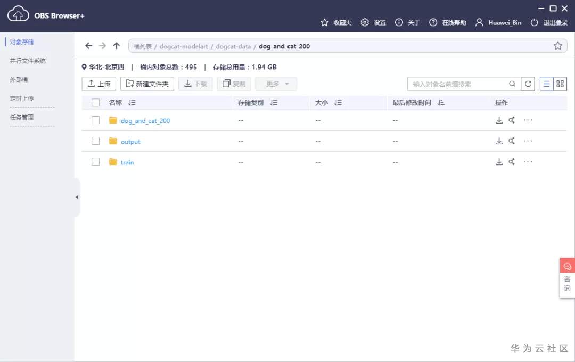Open 在线帮助 online help

pos(447,23)
